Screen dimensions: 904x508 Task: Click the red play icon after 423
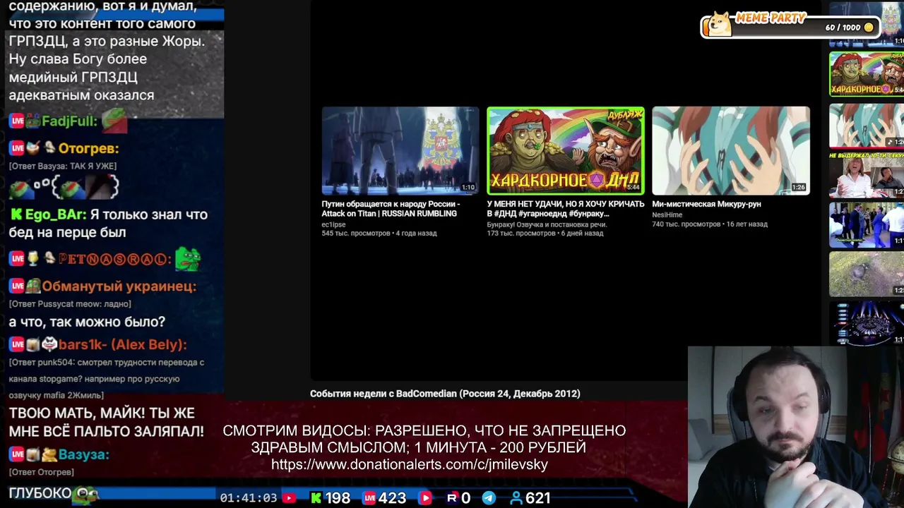click(425, 498)
